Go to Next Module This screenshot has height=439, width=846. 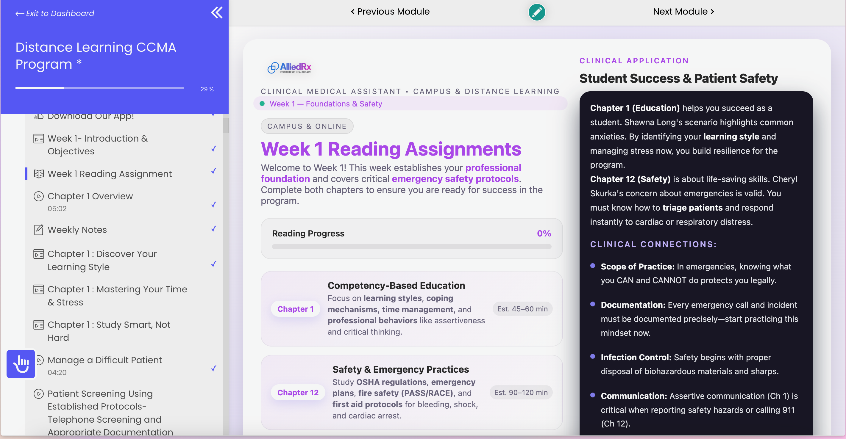tap(683, 12)
